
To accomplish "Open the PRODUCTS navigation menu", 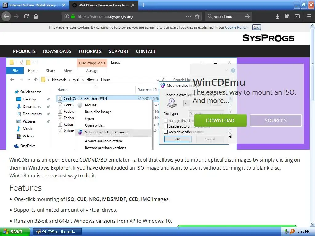I will click(x=24, y=51).
